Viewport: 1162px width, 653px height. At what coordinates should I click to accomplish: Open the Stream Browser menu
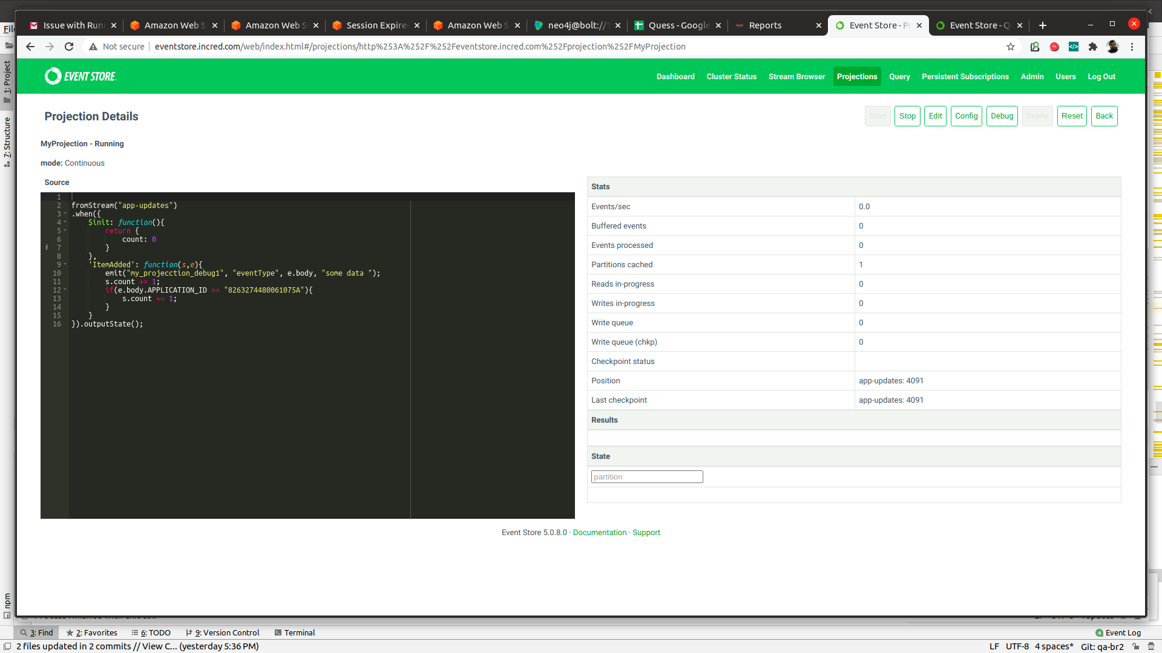796,77
